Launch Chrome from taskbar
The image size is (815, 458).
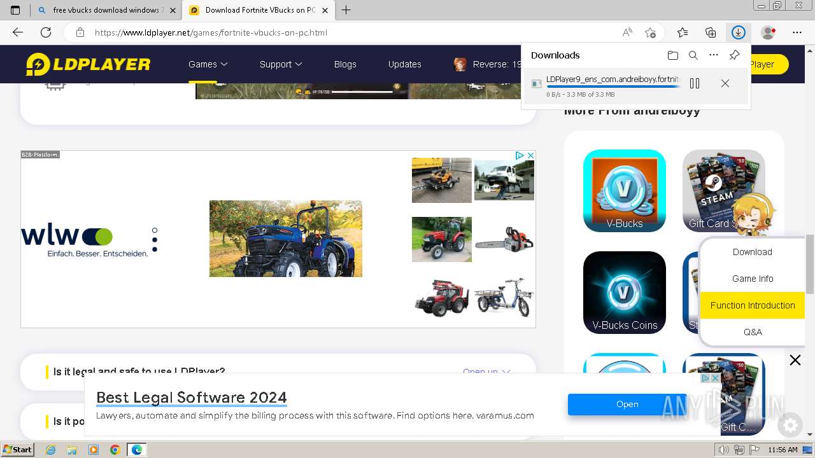[115, 450]
